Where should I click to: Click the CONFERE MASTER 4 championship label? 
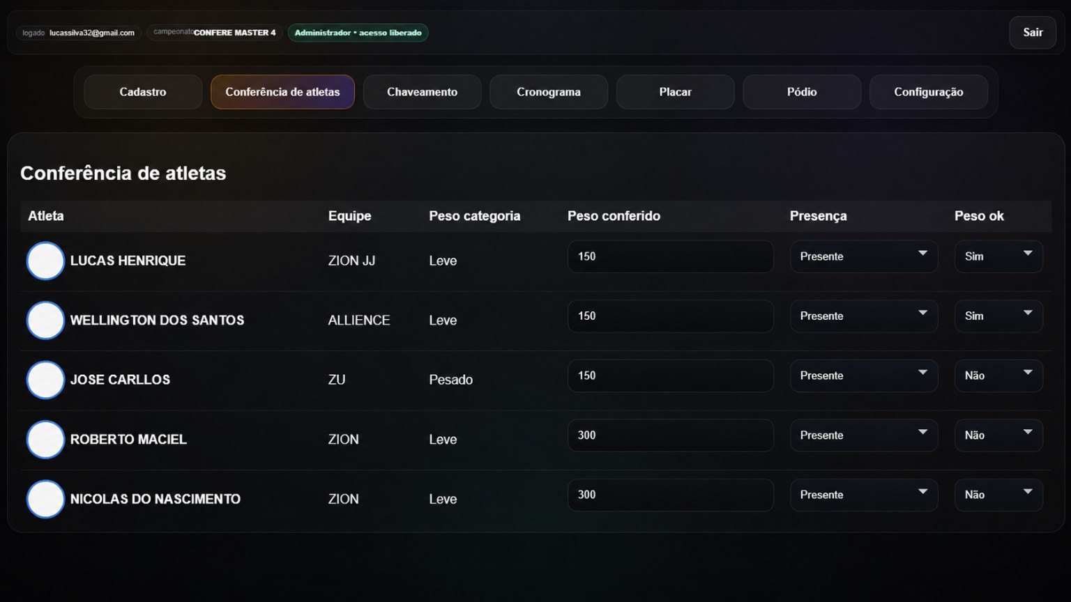[235, 33]
